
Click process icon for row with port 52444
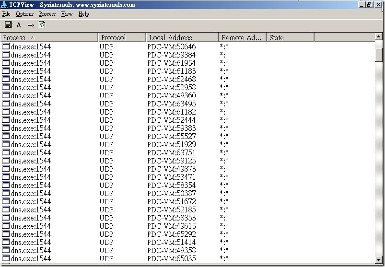[6, 119]
